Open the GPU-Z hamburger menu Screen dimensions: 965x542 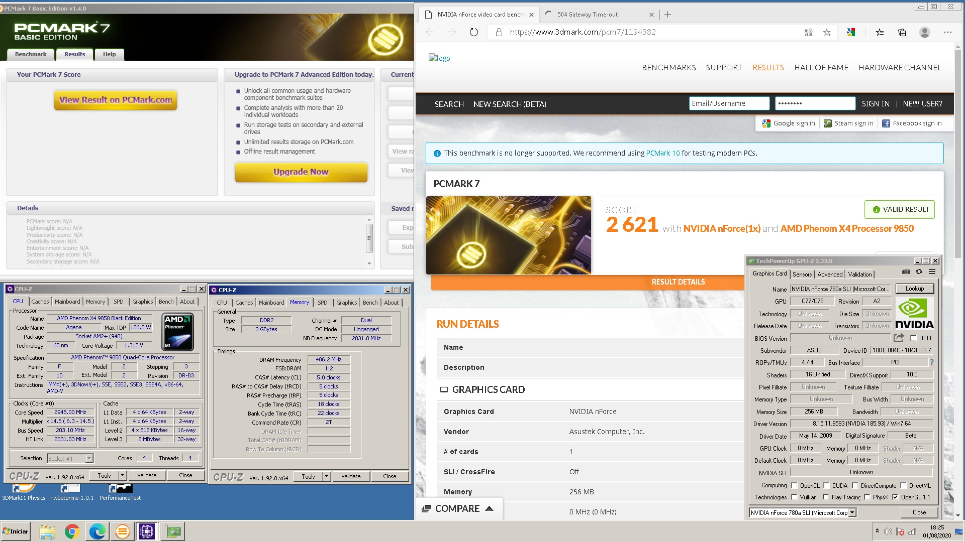point(932,272)
